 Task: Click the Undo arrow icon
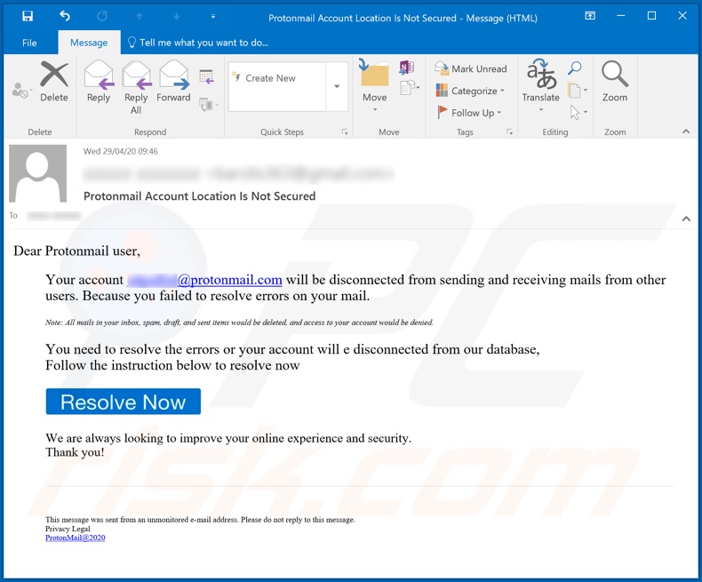[65, 16]
